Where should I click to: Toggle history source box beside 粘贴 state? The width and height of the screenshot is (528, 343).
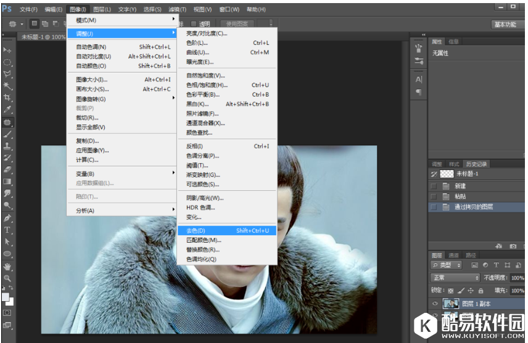point(433,196)
